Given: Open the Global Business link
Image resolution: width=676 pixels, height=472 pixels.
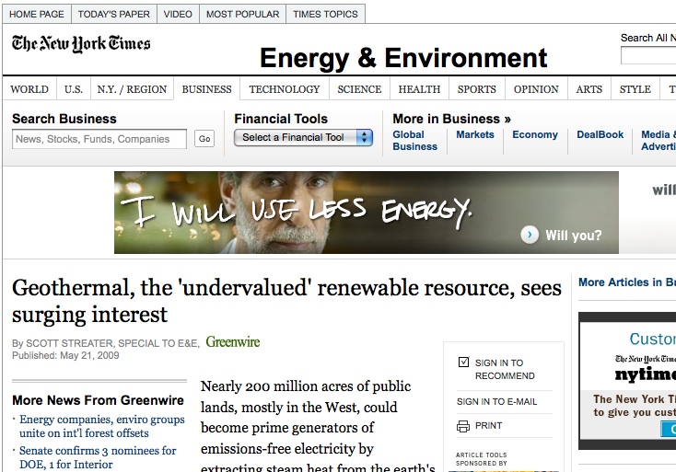Looking at the screenshot, I should tap(414, 140).
